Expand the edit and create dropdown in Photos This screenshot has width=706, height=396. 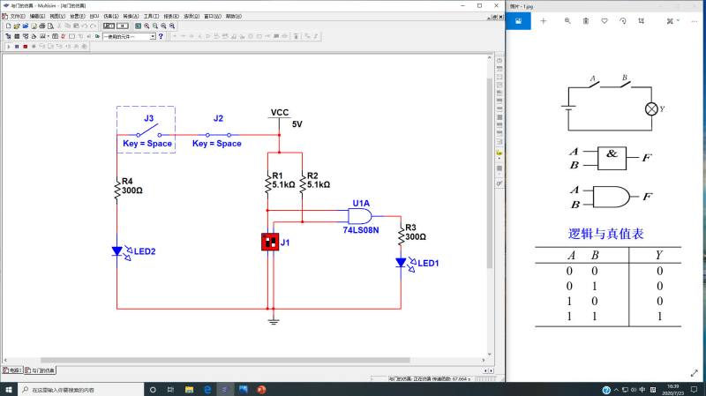[x=673, y=20]
